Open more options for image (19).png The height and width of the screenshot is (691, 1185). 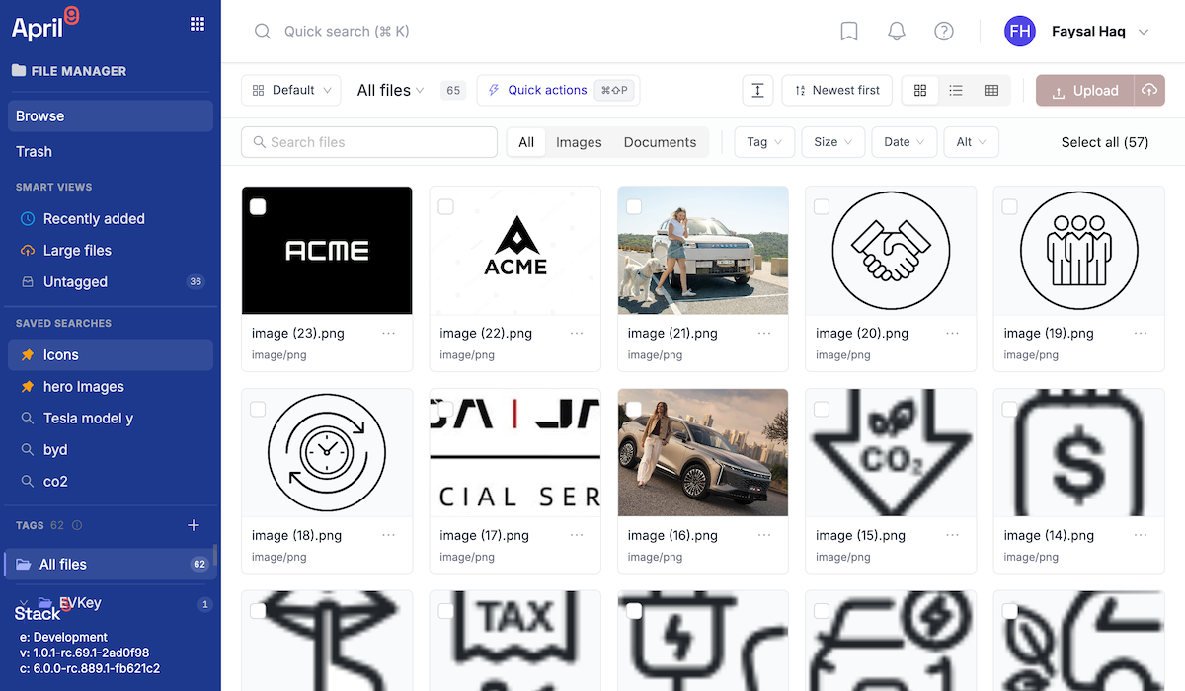1142,334
